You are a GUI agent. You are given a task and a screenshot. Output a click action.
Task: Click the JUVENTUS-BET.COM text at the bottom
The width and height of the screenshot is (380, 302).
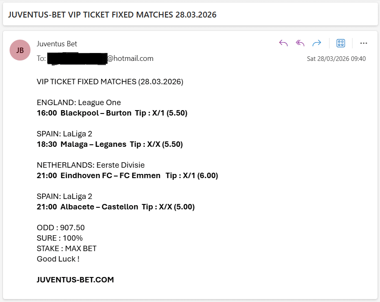pos(75,279)
